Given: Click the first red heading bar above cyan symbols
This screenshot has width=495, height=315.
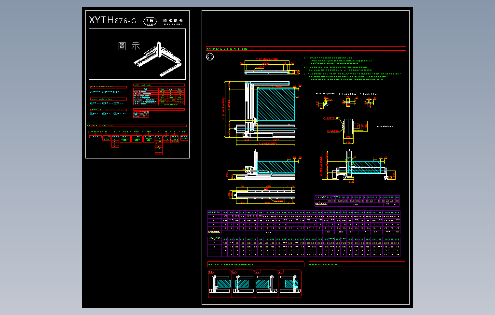Looking at the screenshot, I should point(108,86).
